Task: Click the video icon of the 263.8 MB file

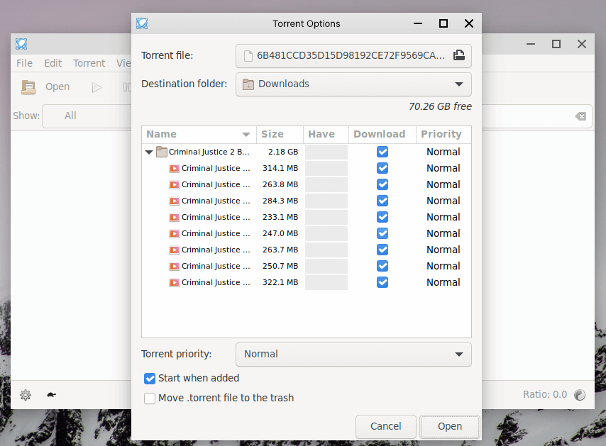Action: [175, 184]
